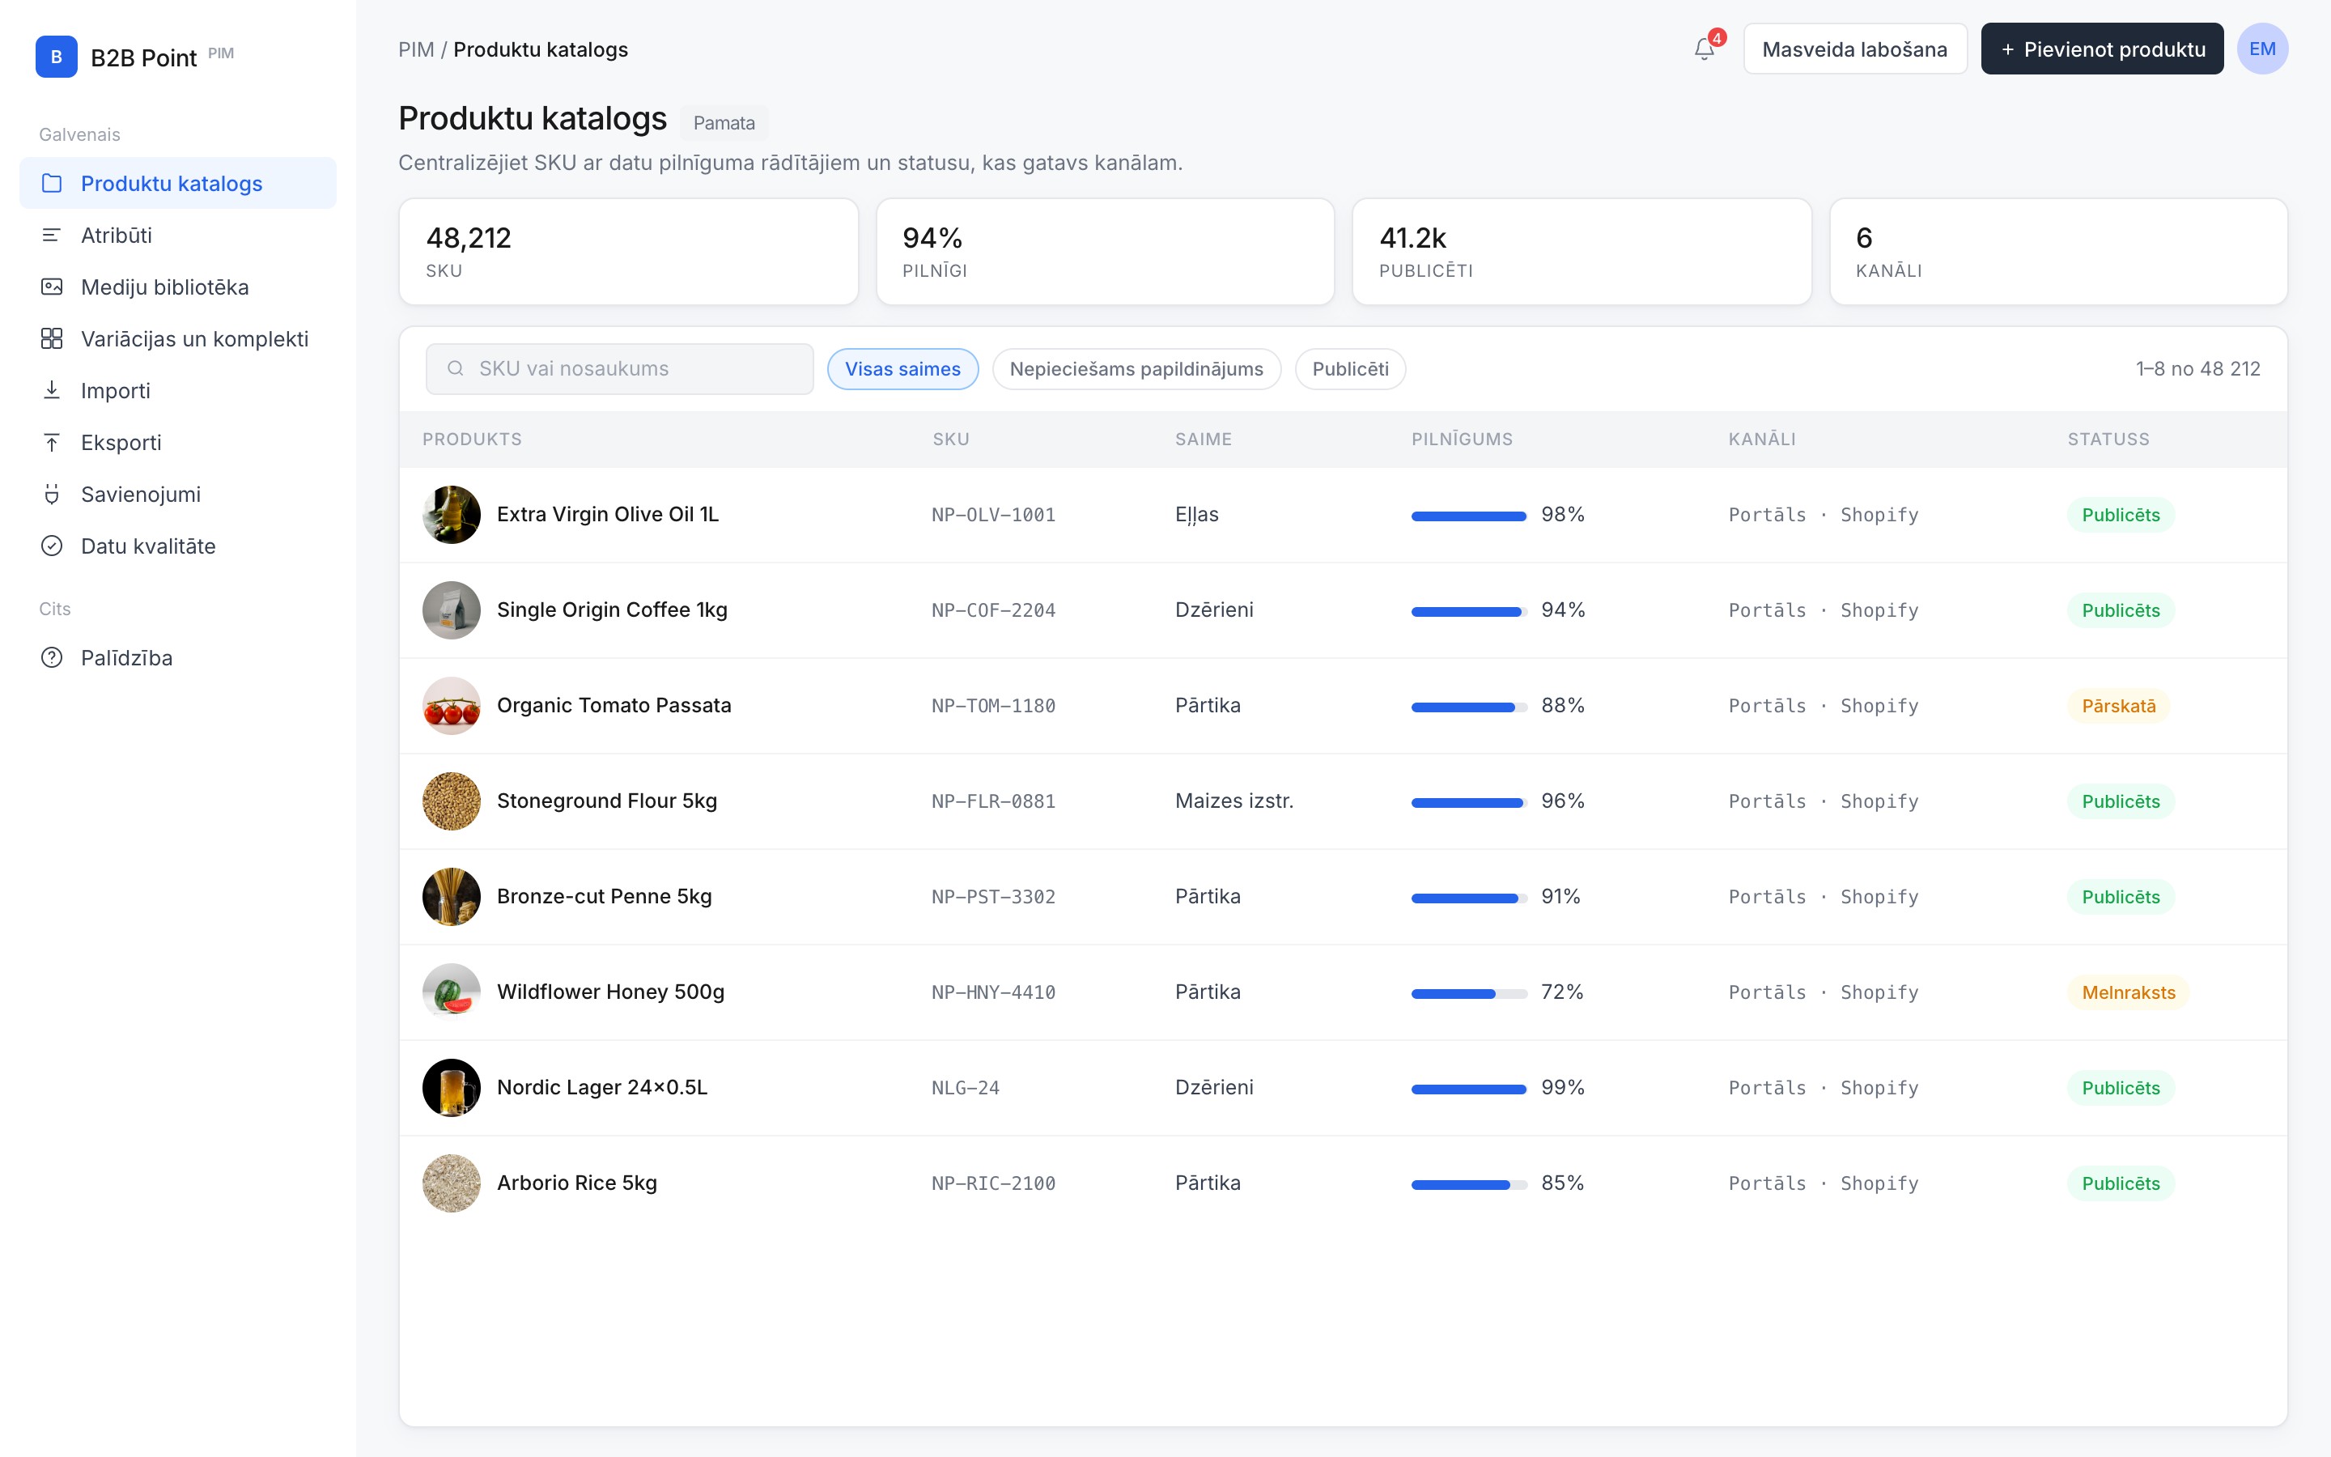
Task: Open the Extra Virgin Olive Oil thumbnail
Action: click(451, 515)
